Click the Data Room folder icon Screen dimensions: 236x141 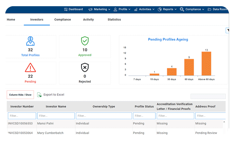click(x=209, y=9)
